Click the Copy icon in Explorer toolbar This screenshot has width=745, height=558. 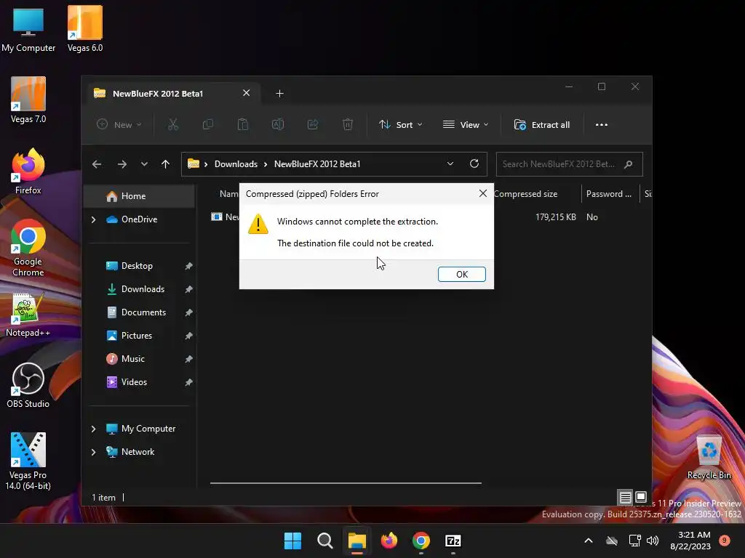(x=207, y=125)
